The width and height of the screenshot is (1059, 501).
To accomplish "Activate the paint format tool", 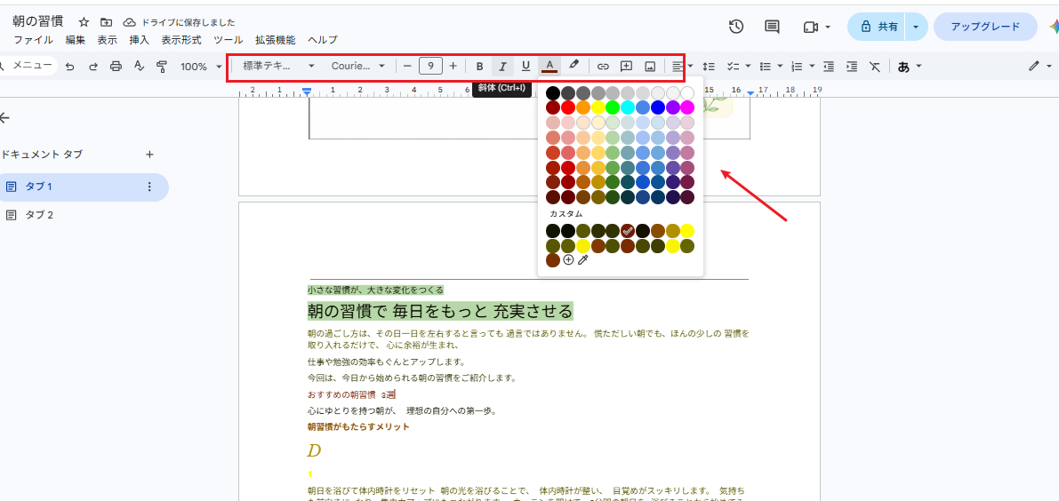I will click(x=162, y=66).
